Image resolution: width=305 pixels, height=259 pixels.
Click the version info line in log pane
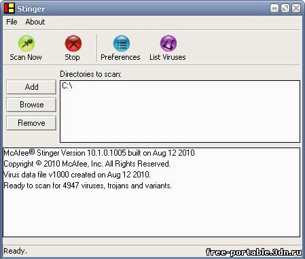[99, 153]
